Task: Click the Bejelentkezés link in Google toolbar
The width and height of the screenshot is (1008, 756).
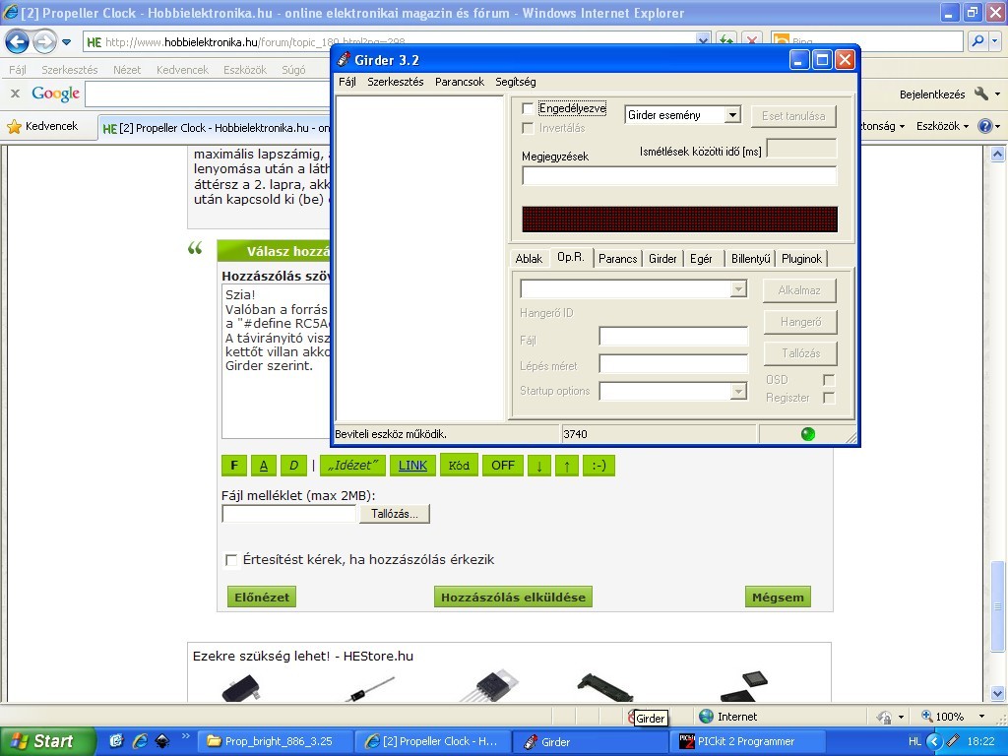Action: pos(932,94)
